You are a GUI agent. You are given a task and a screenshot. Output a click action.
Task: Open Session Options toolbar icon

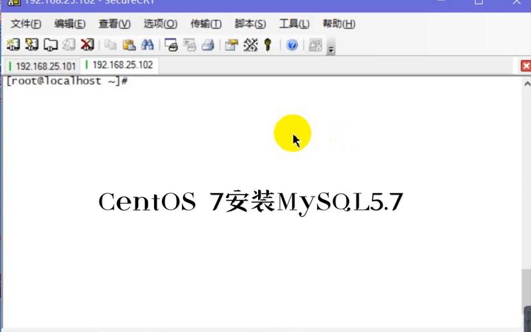[232, 44]
